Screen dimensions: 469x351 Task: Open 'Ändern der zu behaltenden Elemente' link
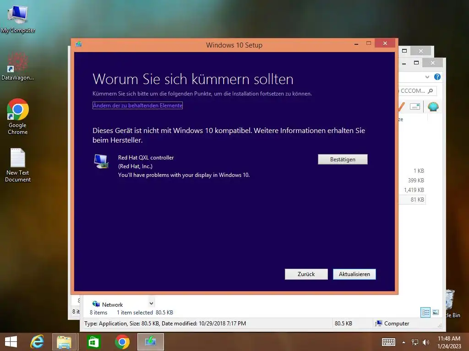[137, 106]
